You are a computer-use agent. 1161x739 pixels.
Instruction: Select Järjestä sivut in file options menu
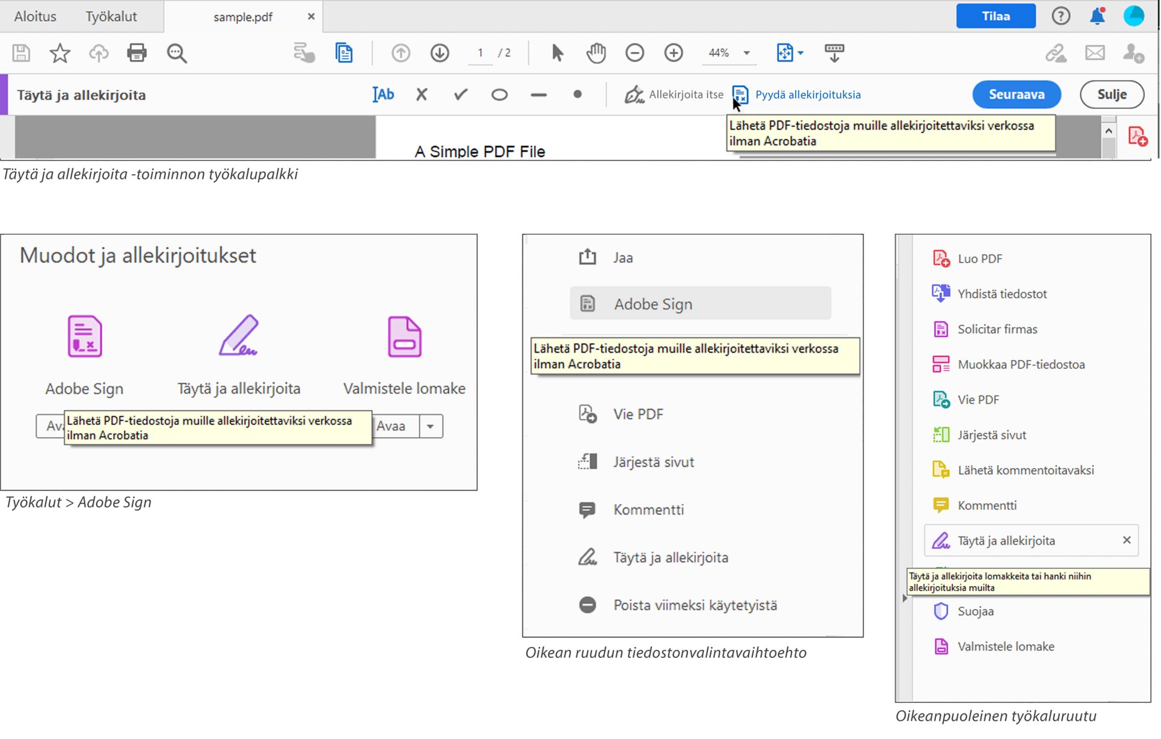[x=653, y=462]
